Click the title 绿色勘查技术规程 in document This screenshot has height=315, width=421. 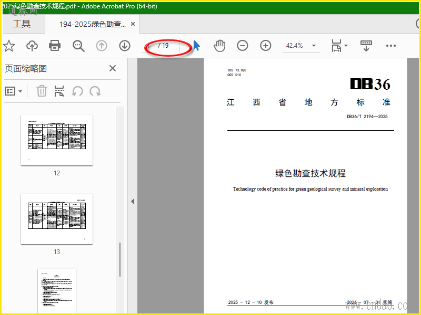(x=310, y=173)
